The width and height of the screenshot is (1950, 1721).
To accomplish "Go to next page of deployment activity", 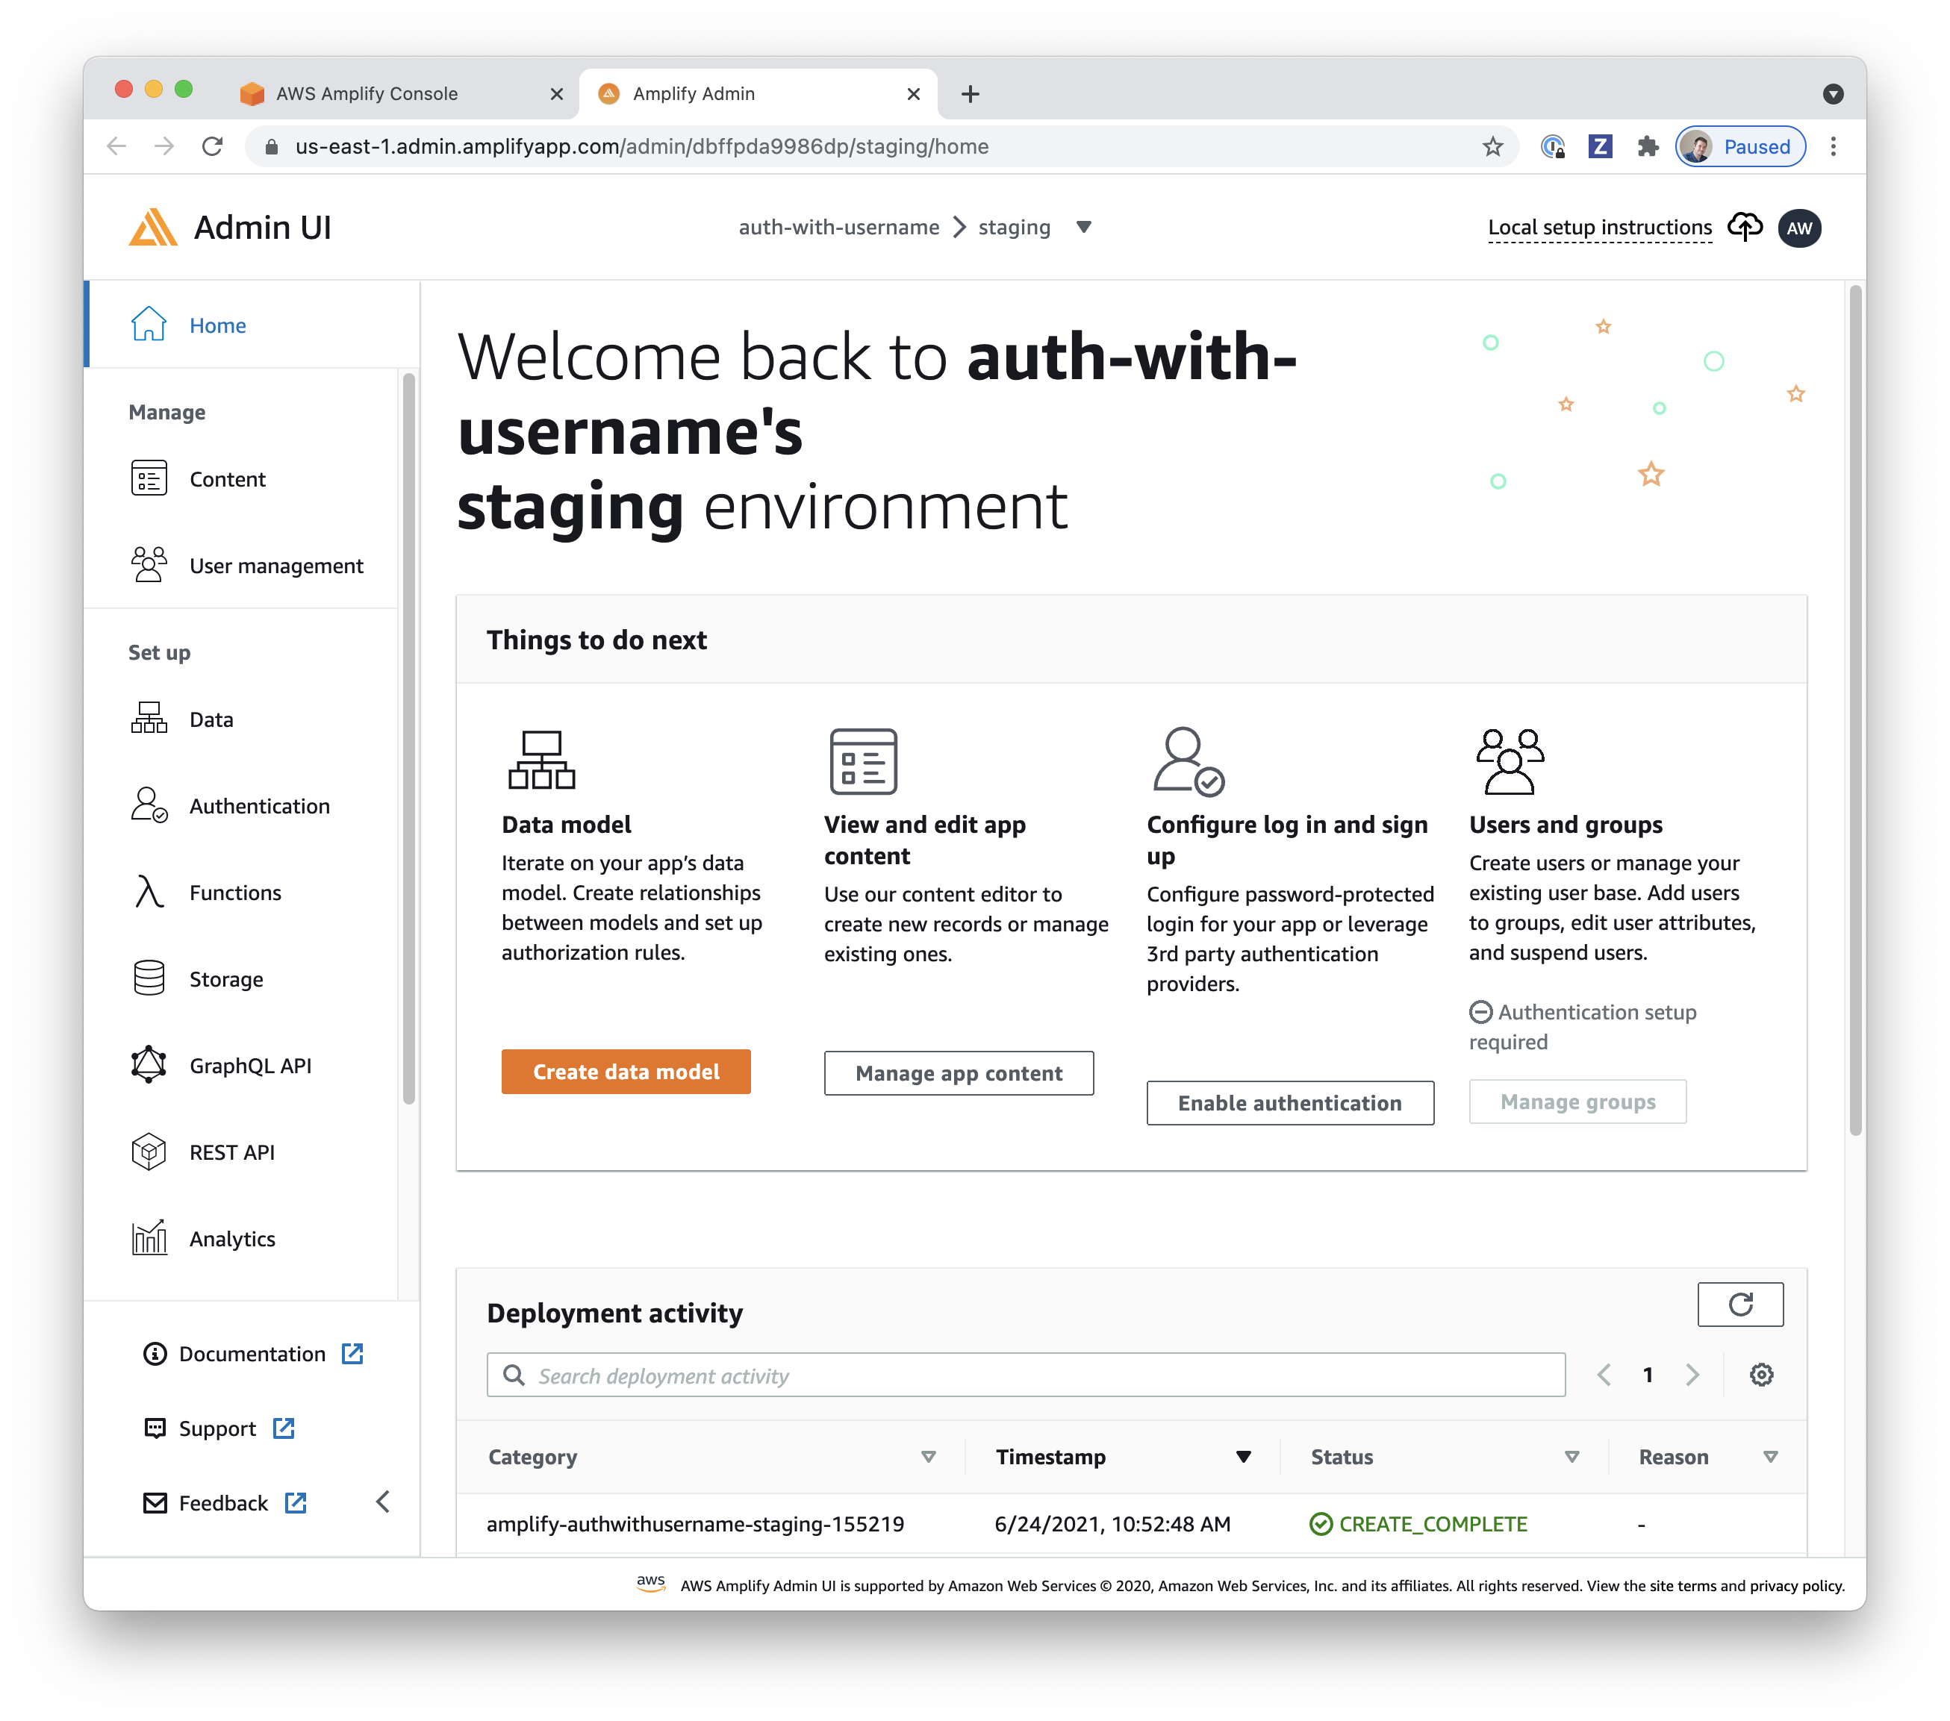I will (1692, 1374).
